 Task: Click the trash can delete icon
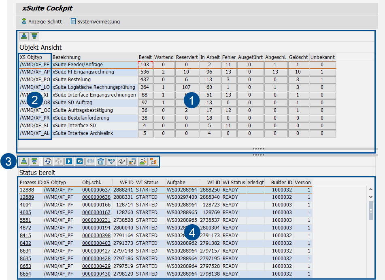[100, 162]
